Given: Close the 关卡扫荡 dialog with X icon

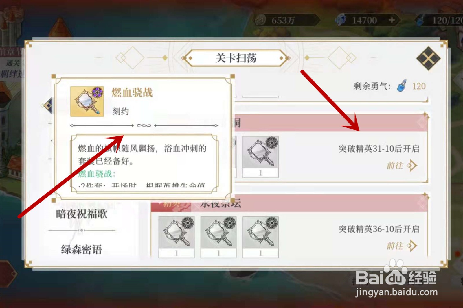Looking at the screenshot, I should pos(428,58).
